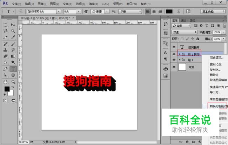Select the Dodge tool
The height and width of the screenshot is (145, 228).
click(13, 62)
